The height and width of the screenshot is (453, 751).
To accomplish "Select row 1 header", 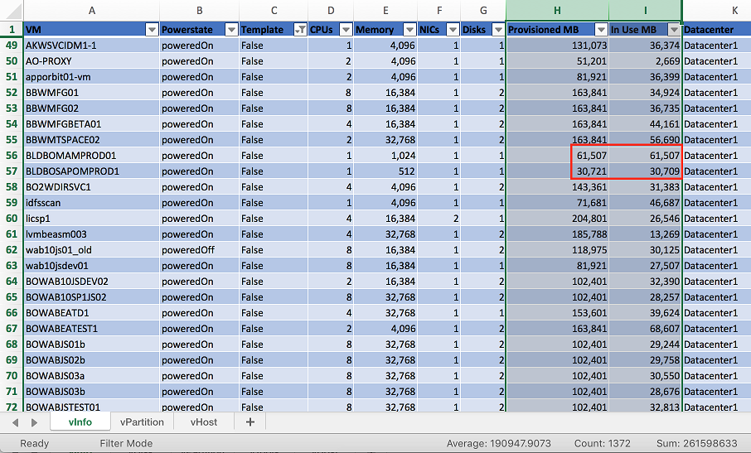I will tap(12, 30).
